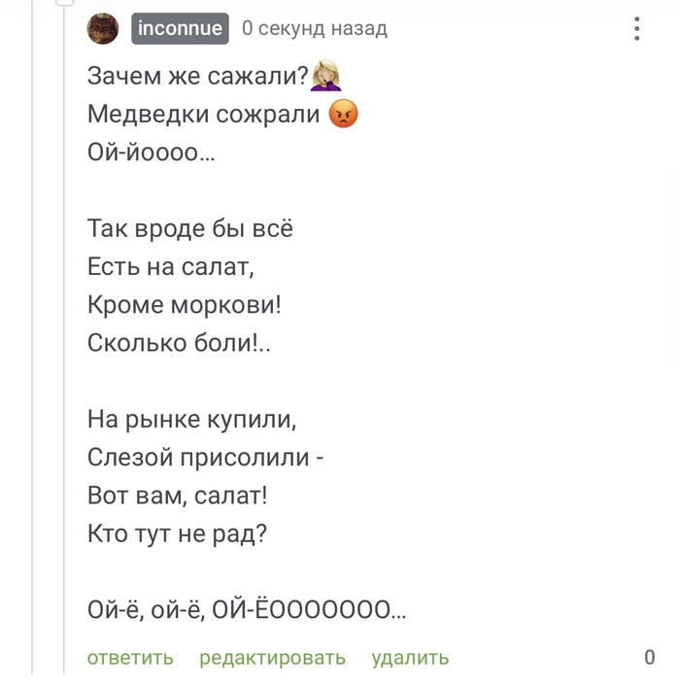Click "редактировать" to edit the comment
Viewport: 680px width, 685px height.
(x=272, y=658)
